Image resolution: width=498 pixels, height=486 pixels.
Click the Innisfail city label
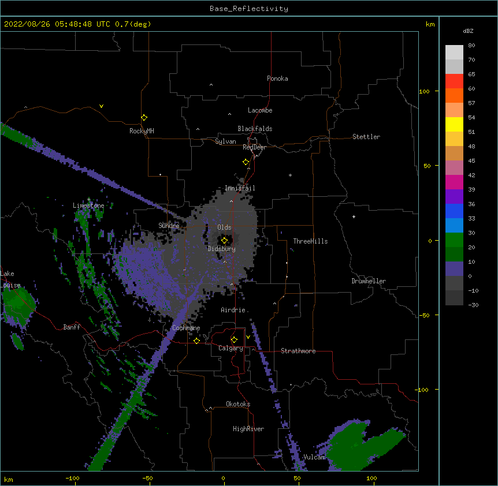240,188
